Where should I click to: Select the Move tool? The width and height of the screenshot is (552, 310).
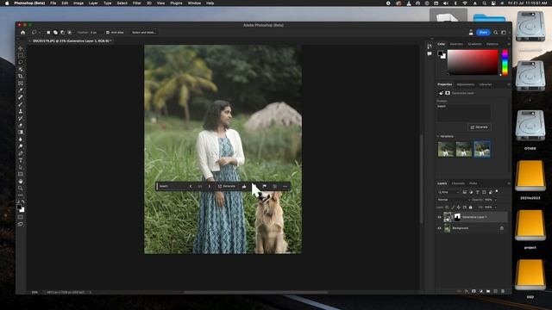click(x=21, y=48)
